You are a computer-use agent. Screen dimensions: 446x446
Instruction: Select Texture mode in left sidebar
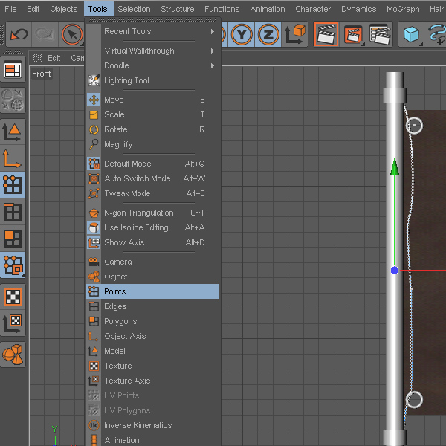(x=13, y=297)
